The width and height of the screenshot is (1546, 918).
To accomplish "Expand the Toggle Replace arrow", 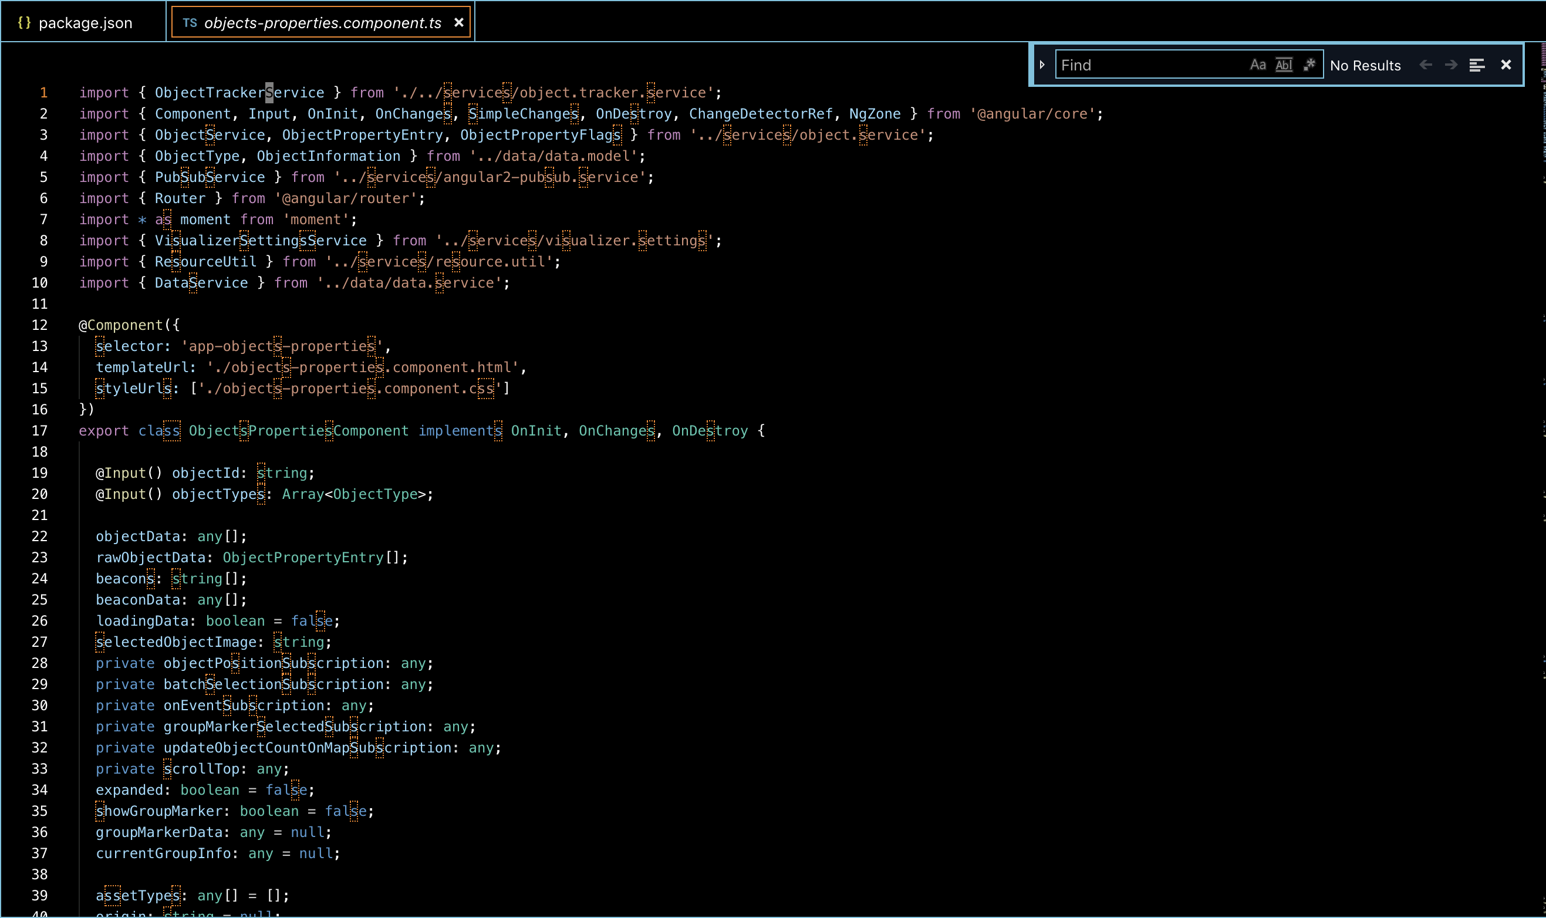I will [x=1042, y=65].
